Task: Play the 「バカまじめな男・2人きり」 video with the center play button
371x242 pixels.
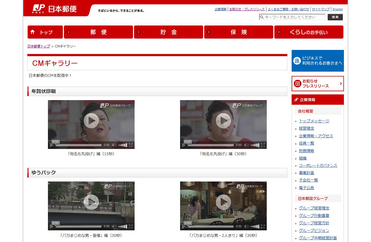Action: [223, 202]
